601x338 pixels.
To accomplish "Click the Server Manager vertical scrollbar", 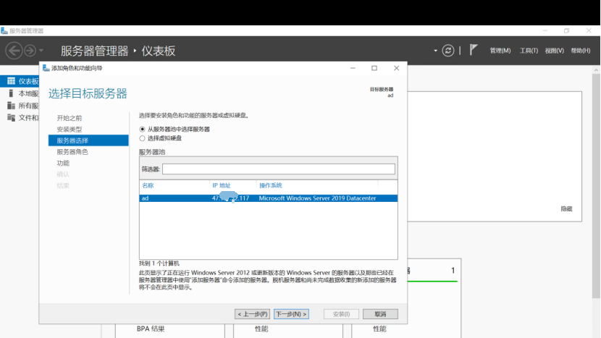I will click(596, 186).
